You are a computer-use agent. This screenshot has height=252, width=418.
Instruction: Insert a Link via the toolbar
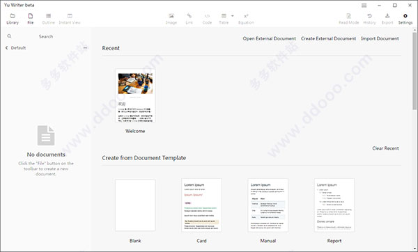[189, 19]
